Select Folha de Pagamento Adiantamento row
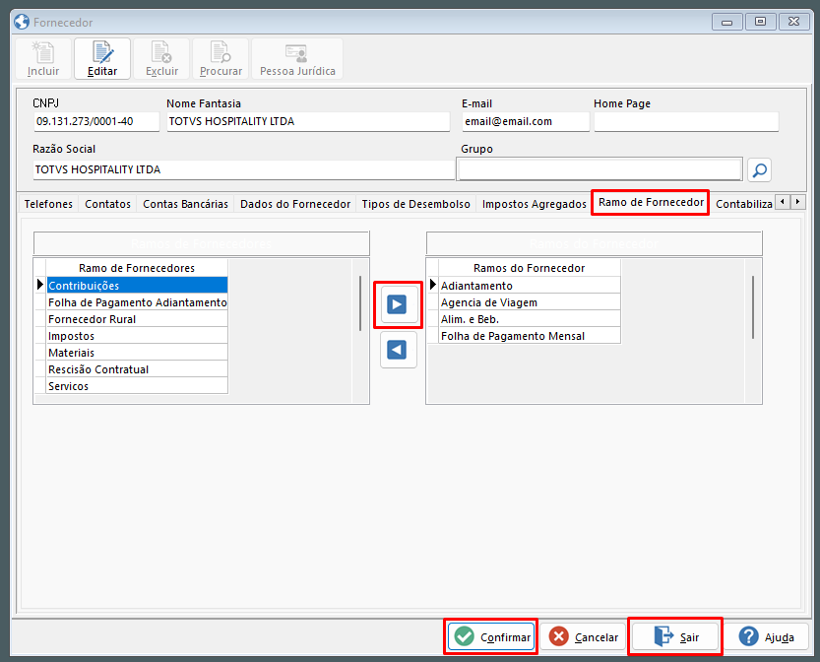 click(137, 302)
